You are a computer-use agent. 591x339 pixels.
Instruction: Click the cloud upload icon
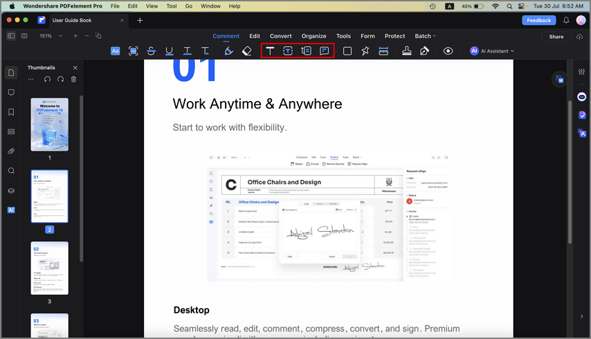tap(580, 37)
